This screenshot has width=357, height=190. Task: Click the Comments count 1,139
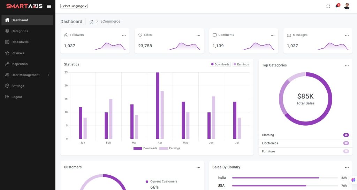[x=218, y=46]
